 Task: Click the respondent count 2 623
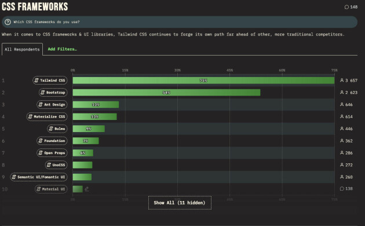click(x=351, y=93)
